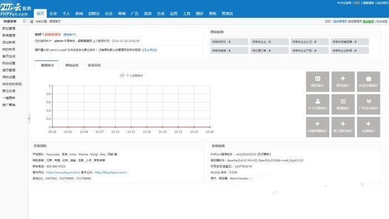Screen dimensions: 389x219
Task: Open the http://www.phpyun.com/ official site link
Action: point(63,172)
